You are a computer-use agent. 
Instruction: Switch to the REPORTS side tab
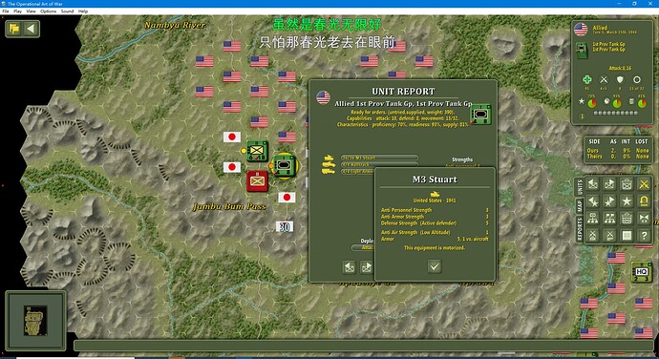[x=579, y=229]
